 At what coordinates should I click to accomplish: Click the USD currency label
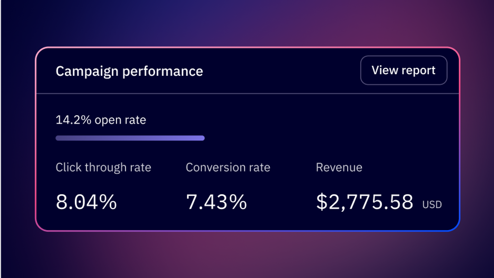point(432,205)
